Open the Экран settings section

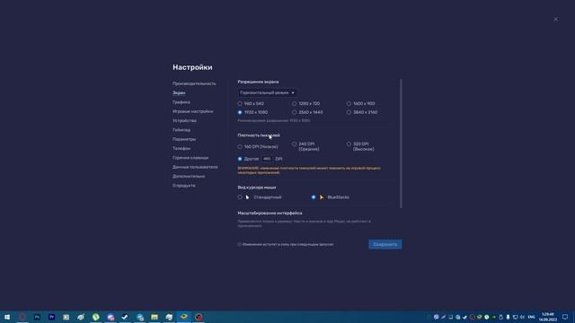click(x=179, y=93)
